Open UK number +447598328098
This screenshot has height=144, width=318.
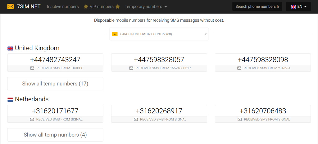263,59
